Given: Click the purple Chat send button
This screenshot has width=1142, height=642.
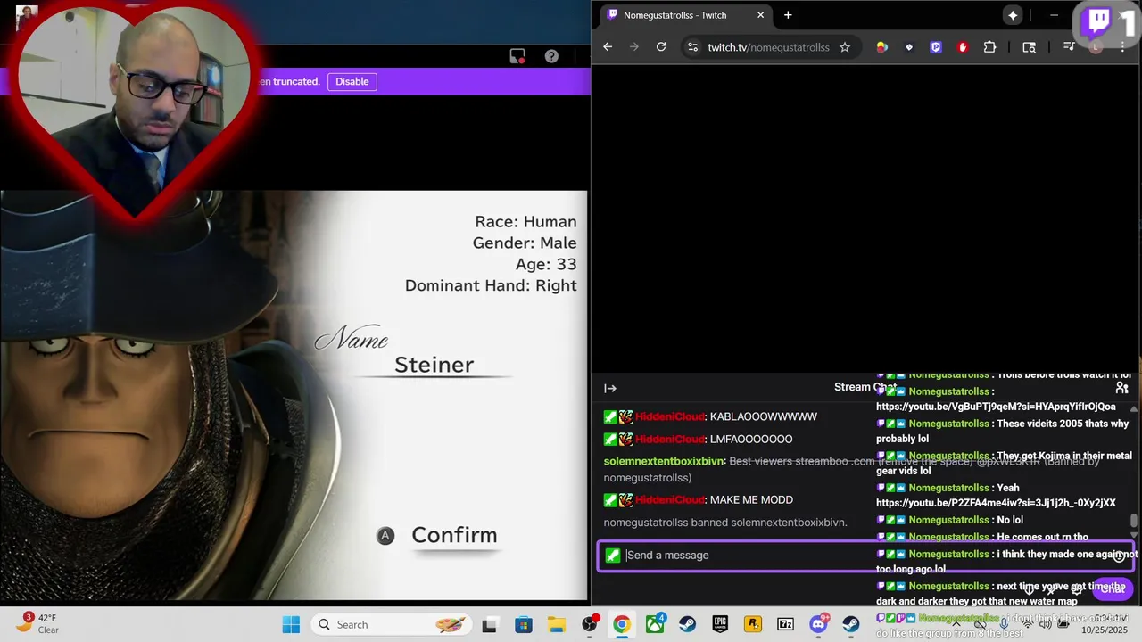Looking at the screenshot, I should 1113,588.
